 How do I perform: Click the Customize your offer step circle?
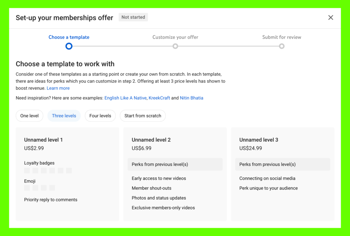coord(175,46)
